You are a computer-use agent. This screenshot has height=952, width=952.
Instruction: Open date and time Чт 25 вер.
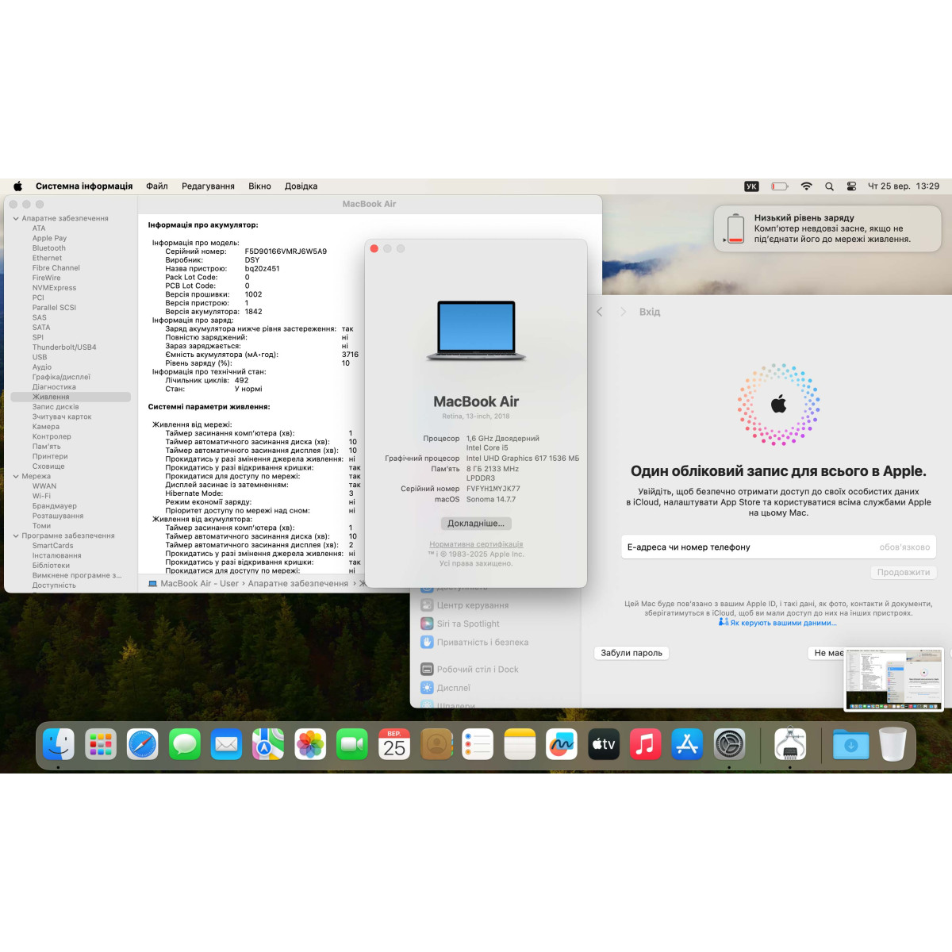coord(904,186)
